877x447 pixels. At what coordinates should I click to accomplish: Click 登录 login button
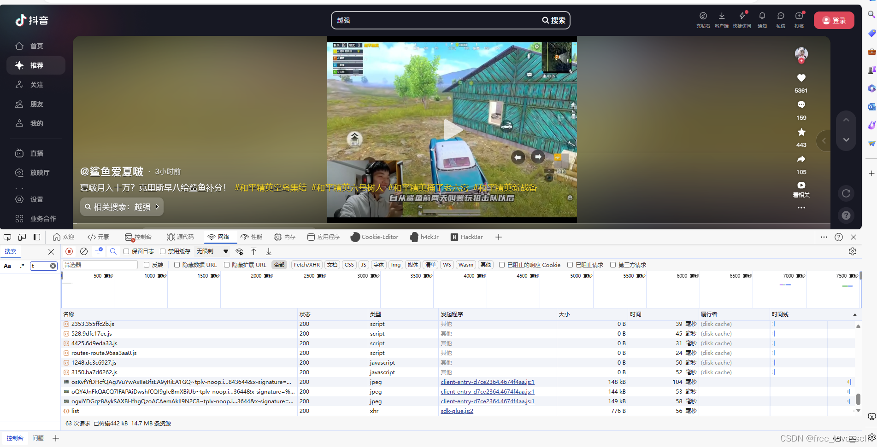pyautogui.click(x=834, y=20)
